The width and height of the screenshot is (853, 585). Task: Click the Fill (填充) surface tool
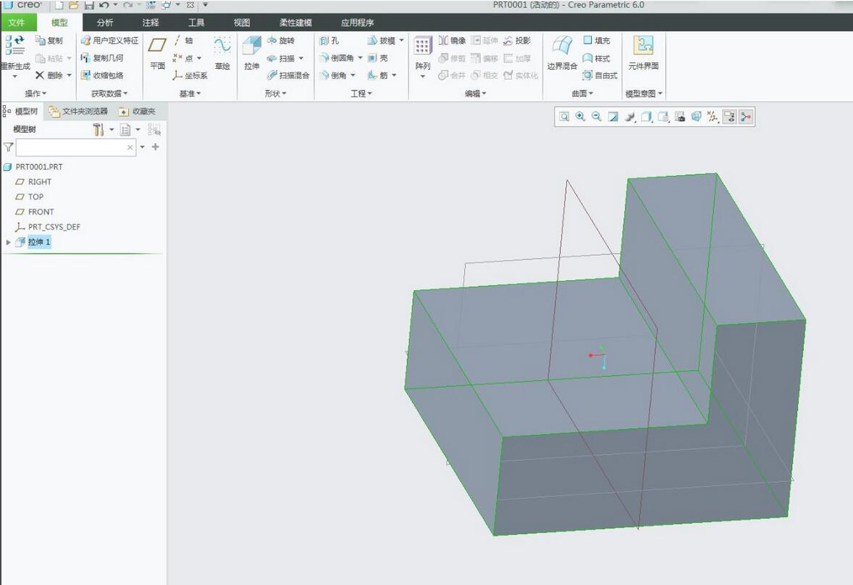(x=597, y=41)
